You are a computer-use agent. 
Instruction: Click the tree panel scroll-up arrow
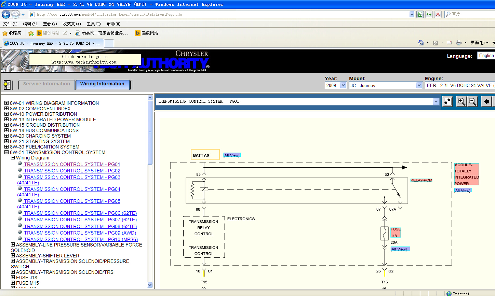pos(150,97)
